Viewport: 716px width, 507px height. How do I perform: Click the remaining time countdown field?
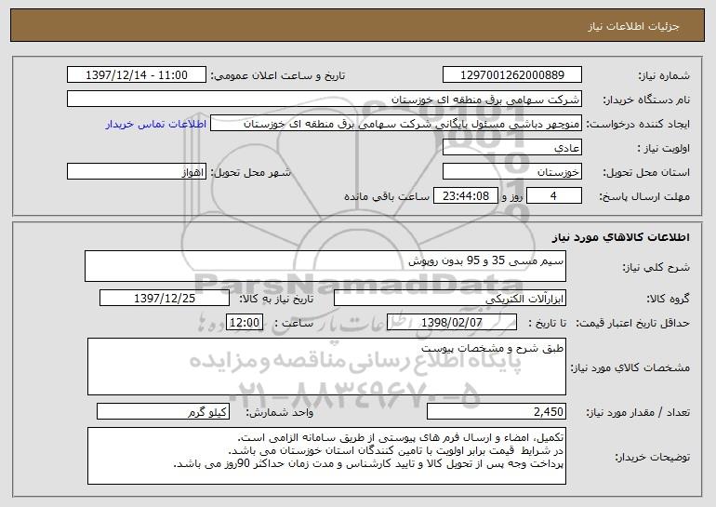pyautogui.click(x=465, y=196)
